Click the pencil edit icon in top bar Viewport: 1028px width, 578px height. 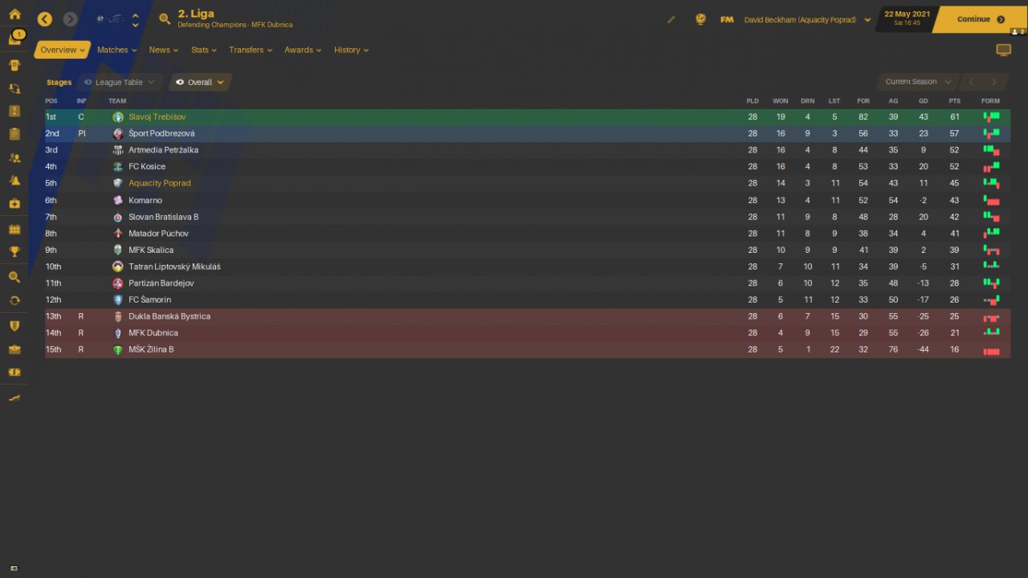(x=671, y=19)
